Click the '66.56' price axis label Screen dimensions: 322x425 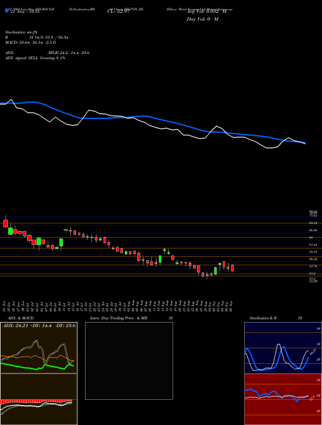point(312,230)
